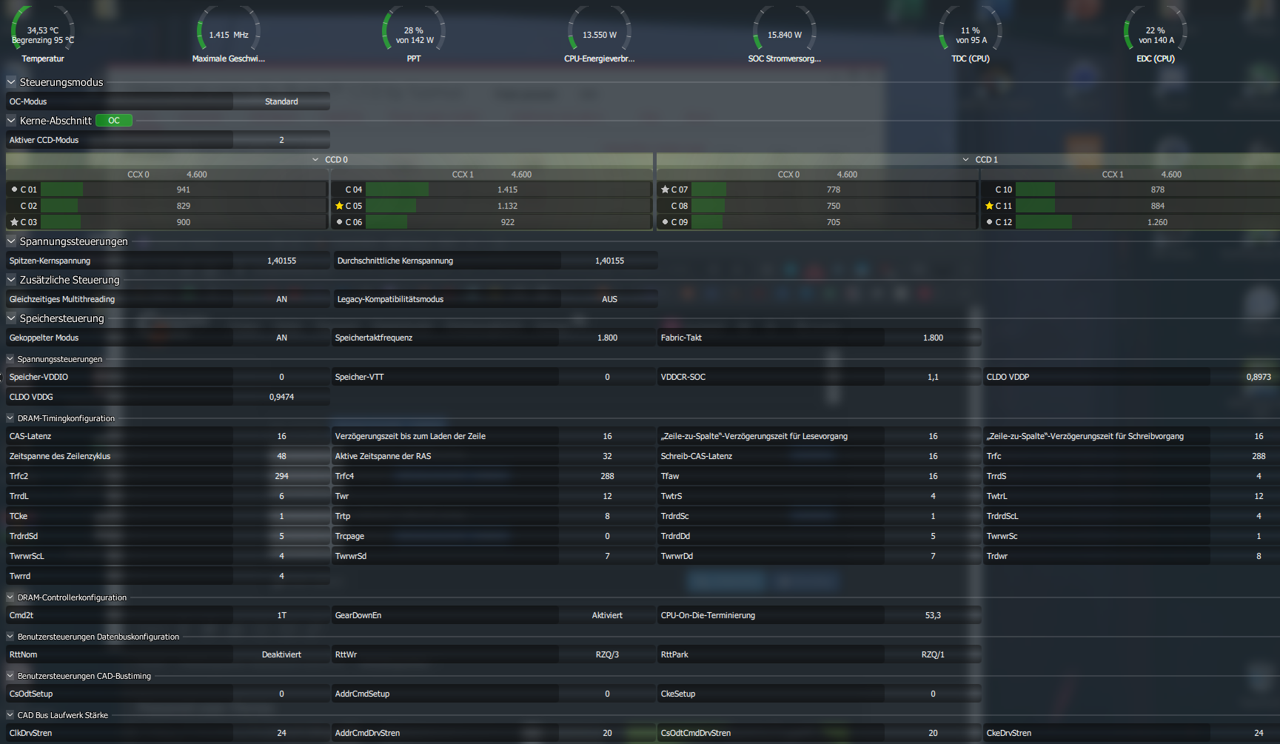Click the Fabric-Takt value 1.800
The width and height of the screenshot is (1280, 744).
click(933, 338)
